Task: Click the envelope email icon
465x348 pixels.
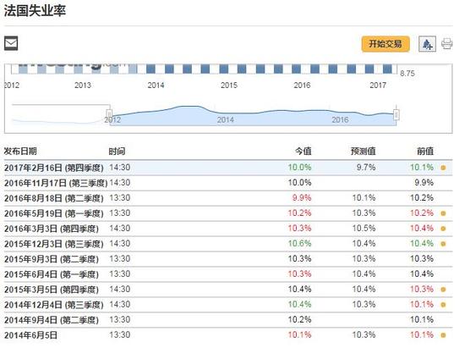Action: [11, 43]
